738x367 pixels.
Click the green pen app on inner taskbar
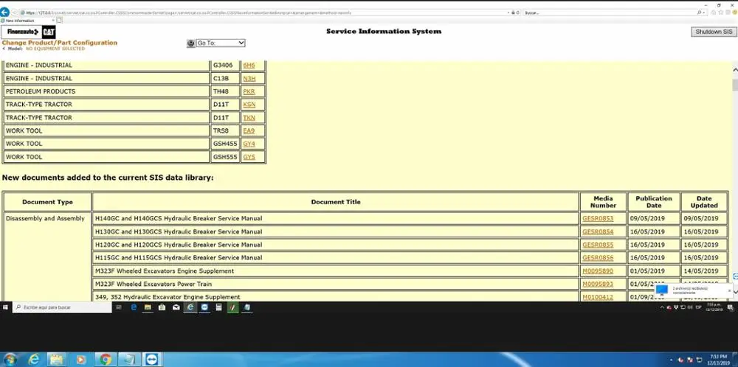tap(232, 307)
